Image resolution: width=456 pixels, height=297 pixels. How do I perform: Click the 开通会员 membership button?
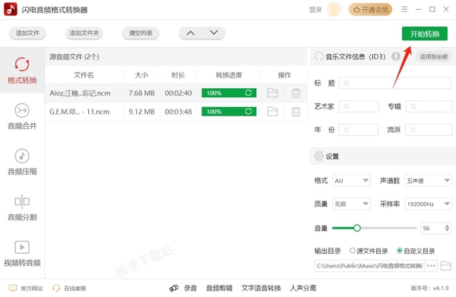(x=370, y=10)
